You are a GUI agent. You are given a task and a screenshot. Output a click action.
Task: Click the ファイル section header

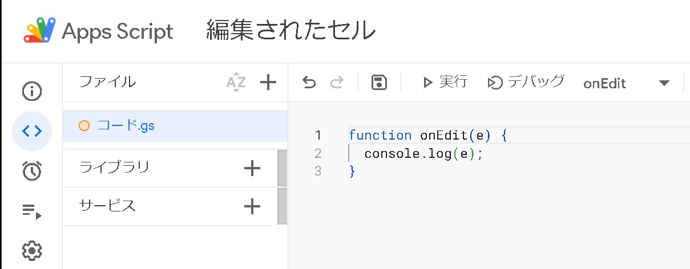pos(107,82)
